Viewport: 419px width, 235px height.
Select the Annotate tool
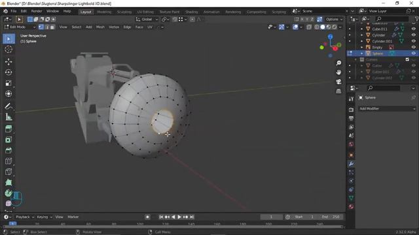pos(9,106)
